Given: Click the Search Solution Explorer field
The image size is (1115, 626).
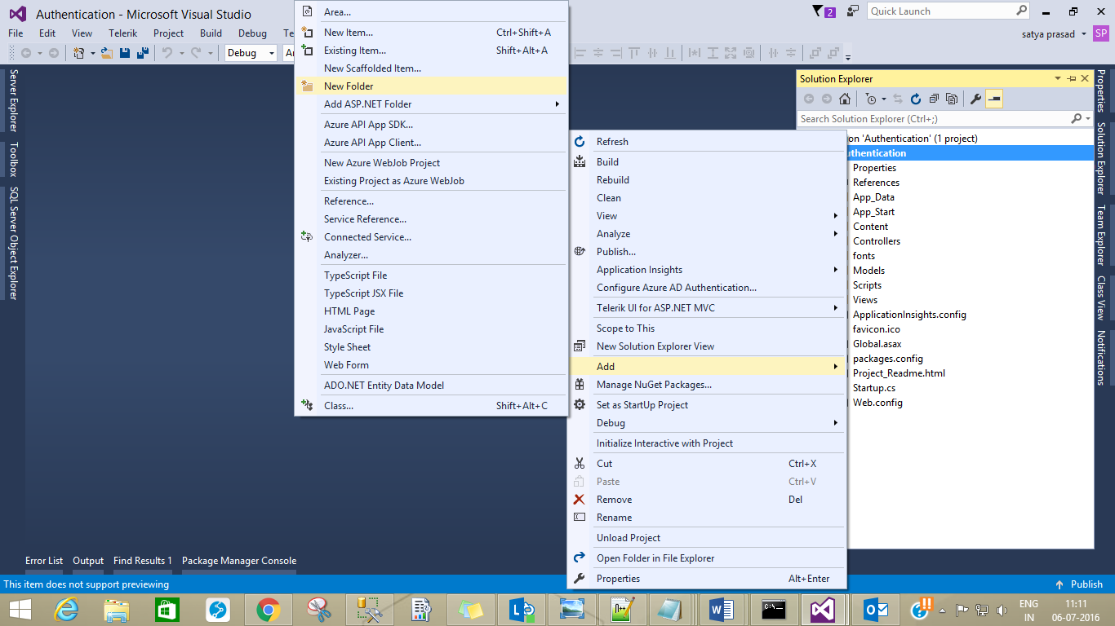Looking at the screenshot, I should click(x=944, y=119).
